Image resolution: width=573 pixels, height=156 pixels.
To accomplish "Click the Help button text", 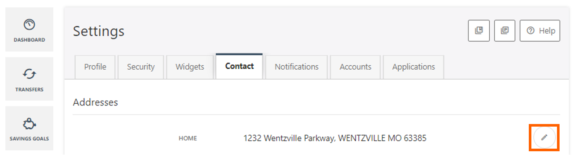I will (x=547, y=31).
